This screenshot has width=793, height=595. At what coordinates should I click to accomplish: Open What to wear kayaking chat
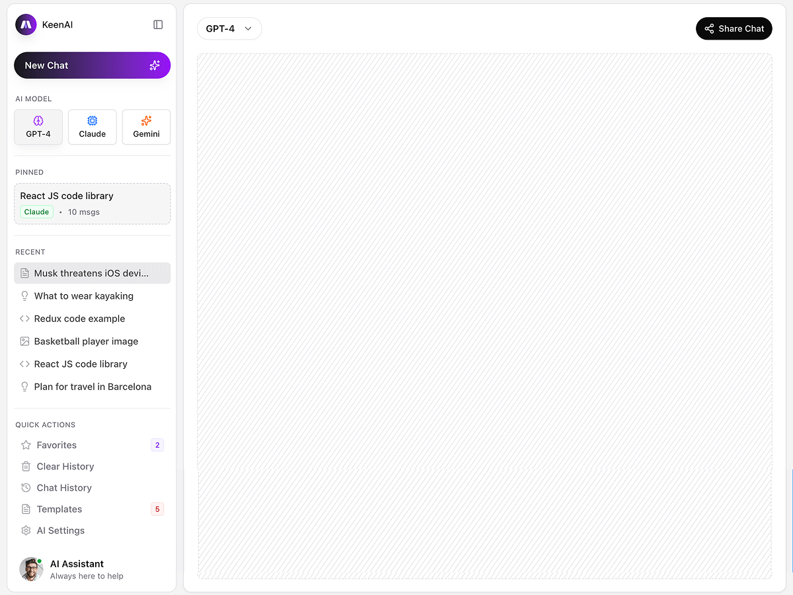click(84, 296)
